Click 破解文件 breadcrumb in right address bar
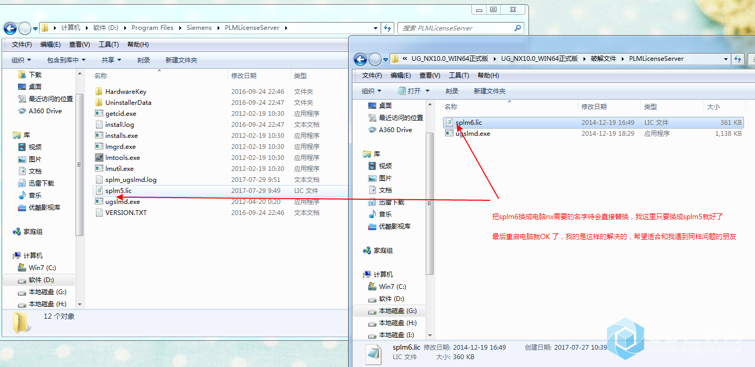This screenshot has height=367, width=755. pyautogui.click(x=603, y=59)
